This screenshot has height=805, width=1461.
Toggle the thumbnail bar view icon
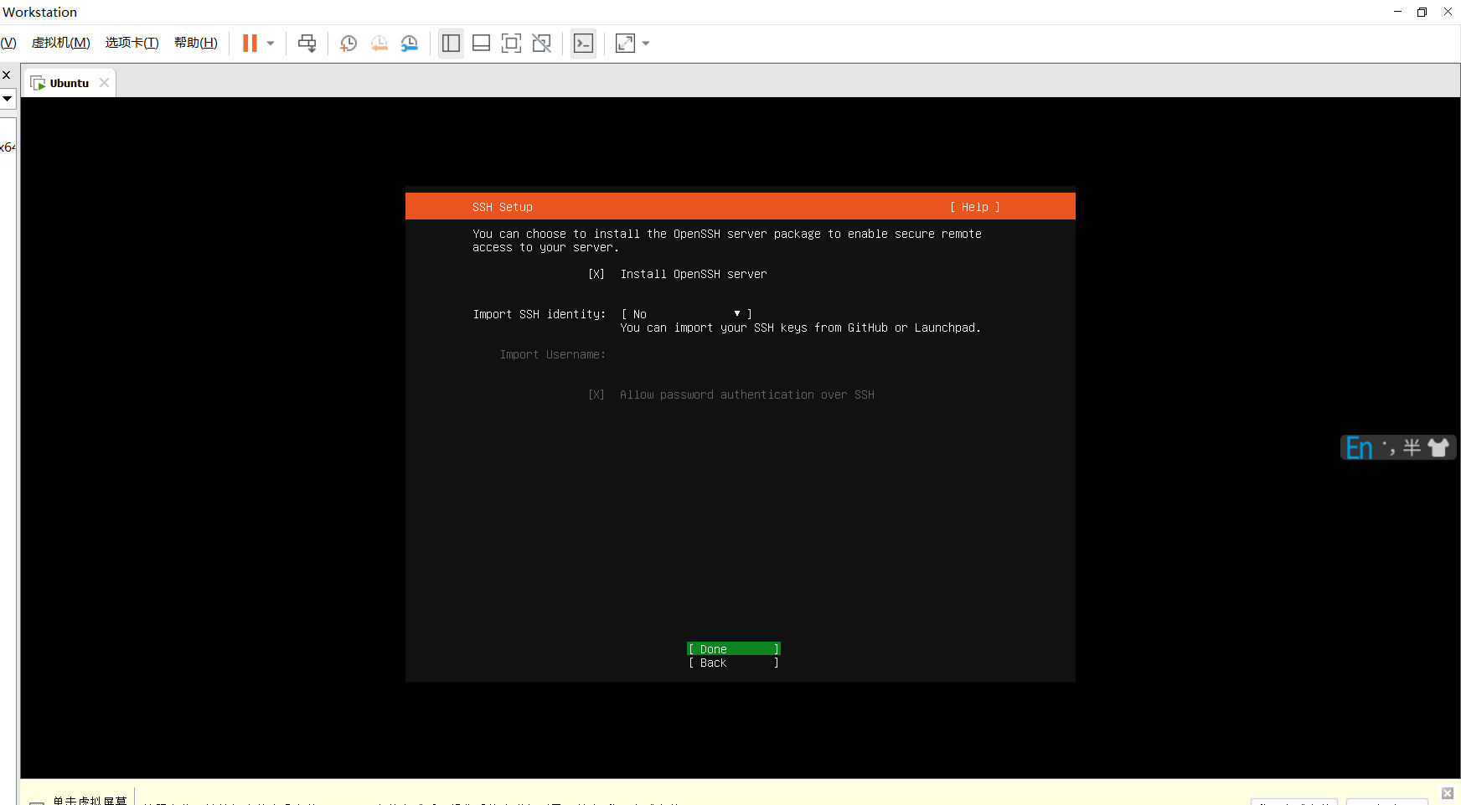click(x=481, y=43)
